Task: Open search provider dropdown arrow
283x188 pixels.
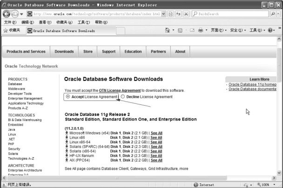Action: point(278,14)
